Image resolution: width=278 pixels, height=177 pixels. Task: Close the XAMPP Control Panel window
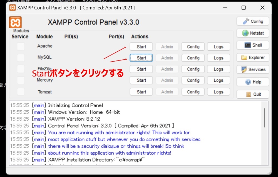click(262, 8)
